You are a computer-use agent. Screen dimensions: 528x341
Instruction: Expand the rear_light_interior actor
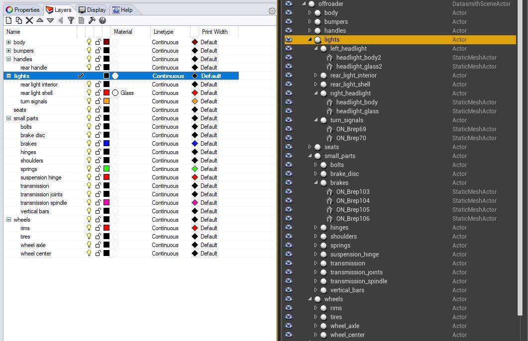pos(316,76)
